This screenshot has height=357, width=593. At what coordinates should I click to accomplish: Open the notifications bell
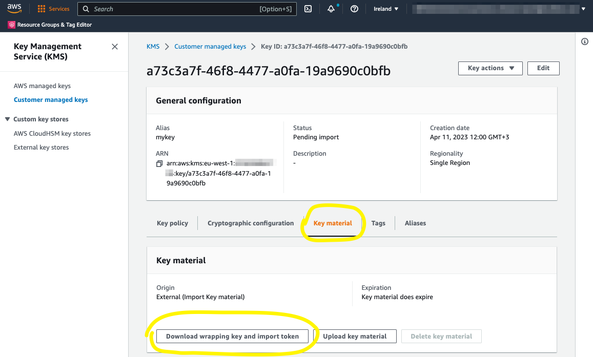coord(331,9)
